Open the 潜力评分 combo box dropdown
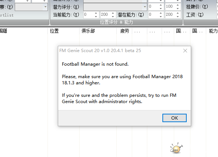This screenshot has width=218, height=157. pos(145,7)
